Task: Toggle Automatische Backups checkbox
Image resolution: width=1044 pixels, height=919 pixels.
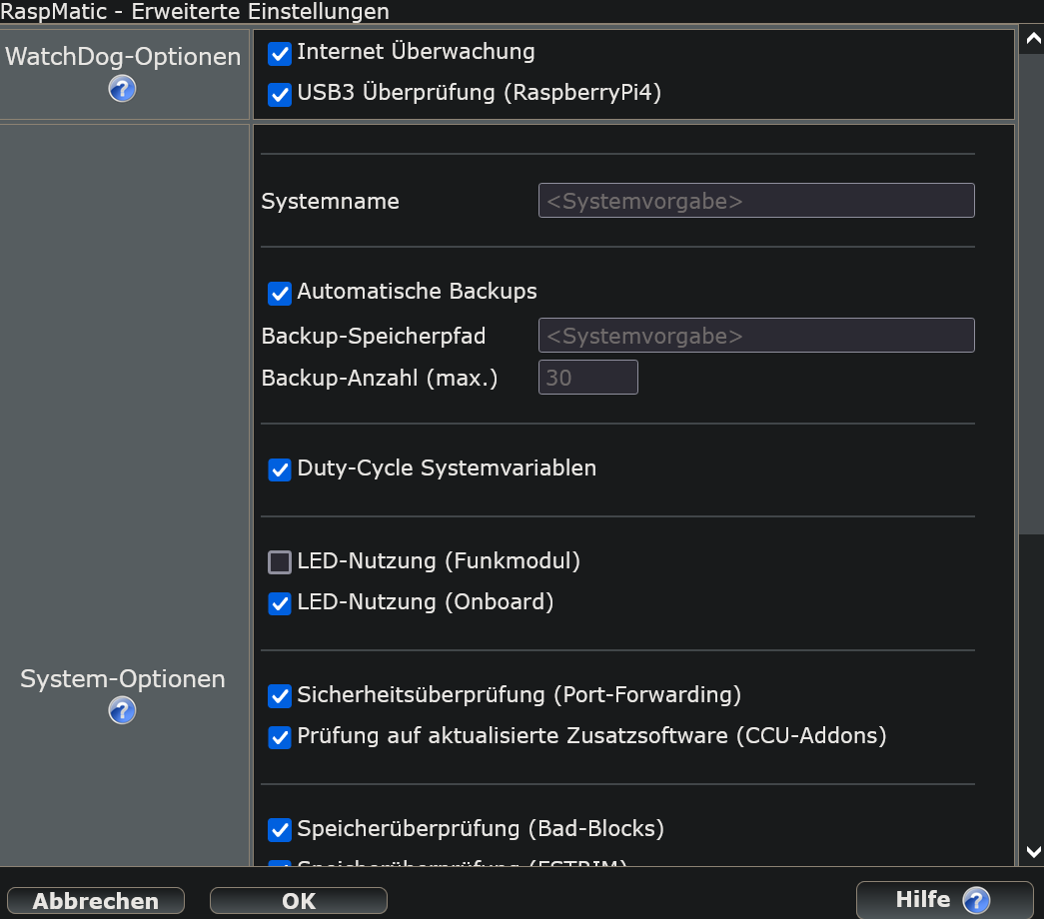Action: coord(280,294)
